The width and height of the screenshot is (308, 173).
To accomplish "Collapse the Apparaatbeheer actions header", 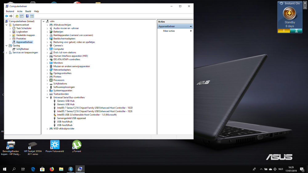I will pos(191,26).
